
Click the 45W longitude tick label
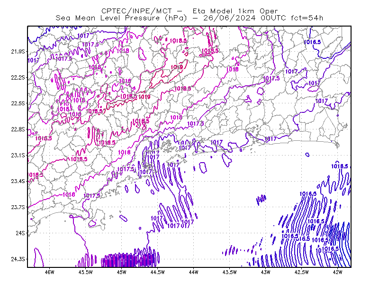tap(122, 272)
